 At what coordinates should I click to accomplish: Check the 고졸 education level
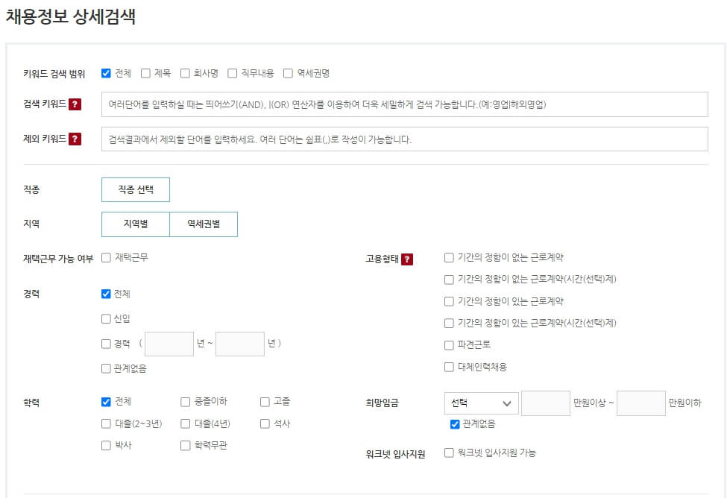coord(263,401)
